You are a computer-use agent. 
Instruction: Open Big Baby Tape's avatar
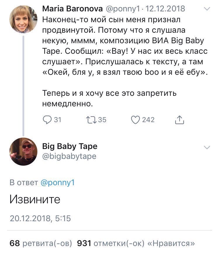click(x=23, y=152)
